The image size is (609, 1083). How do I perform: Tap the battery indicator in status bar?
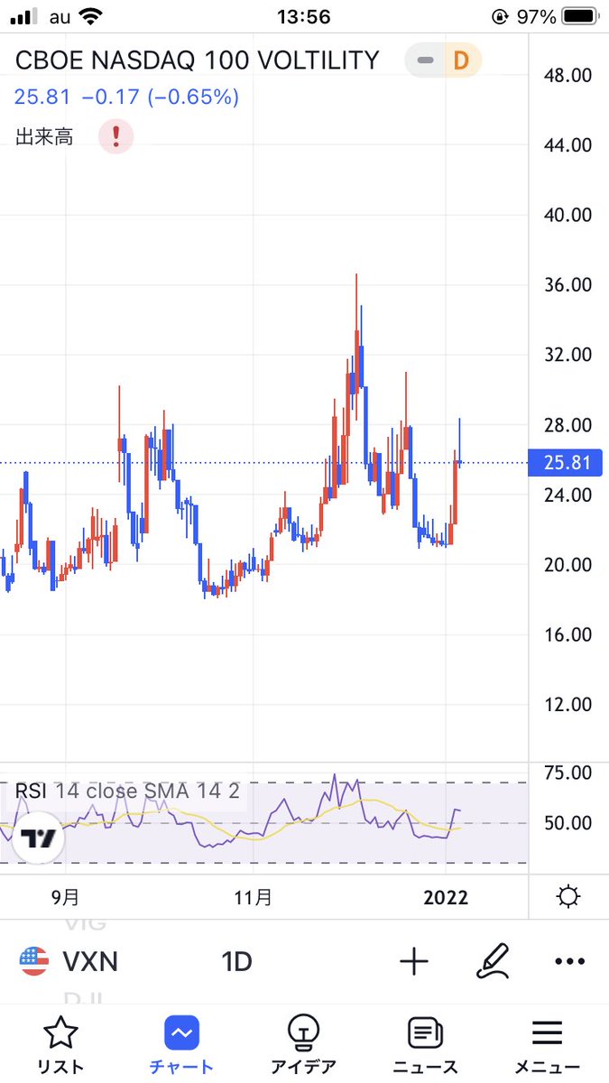click(578, 16)
